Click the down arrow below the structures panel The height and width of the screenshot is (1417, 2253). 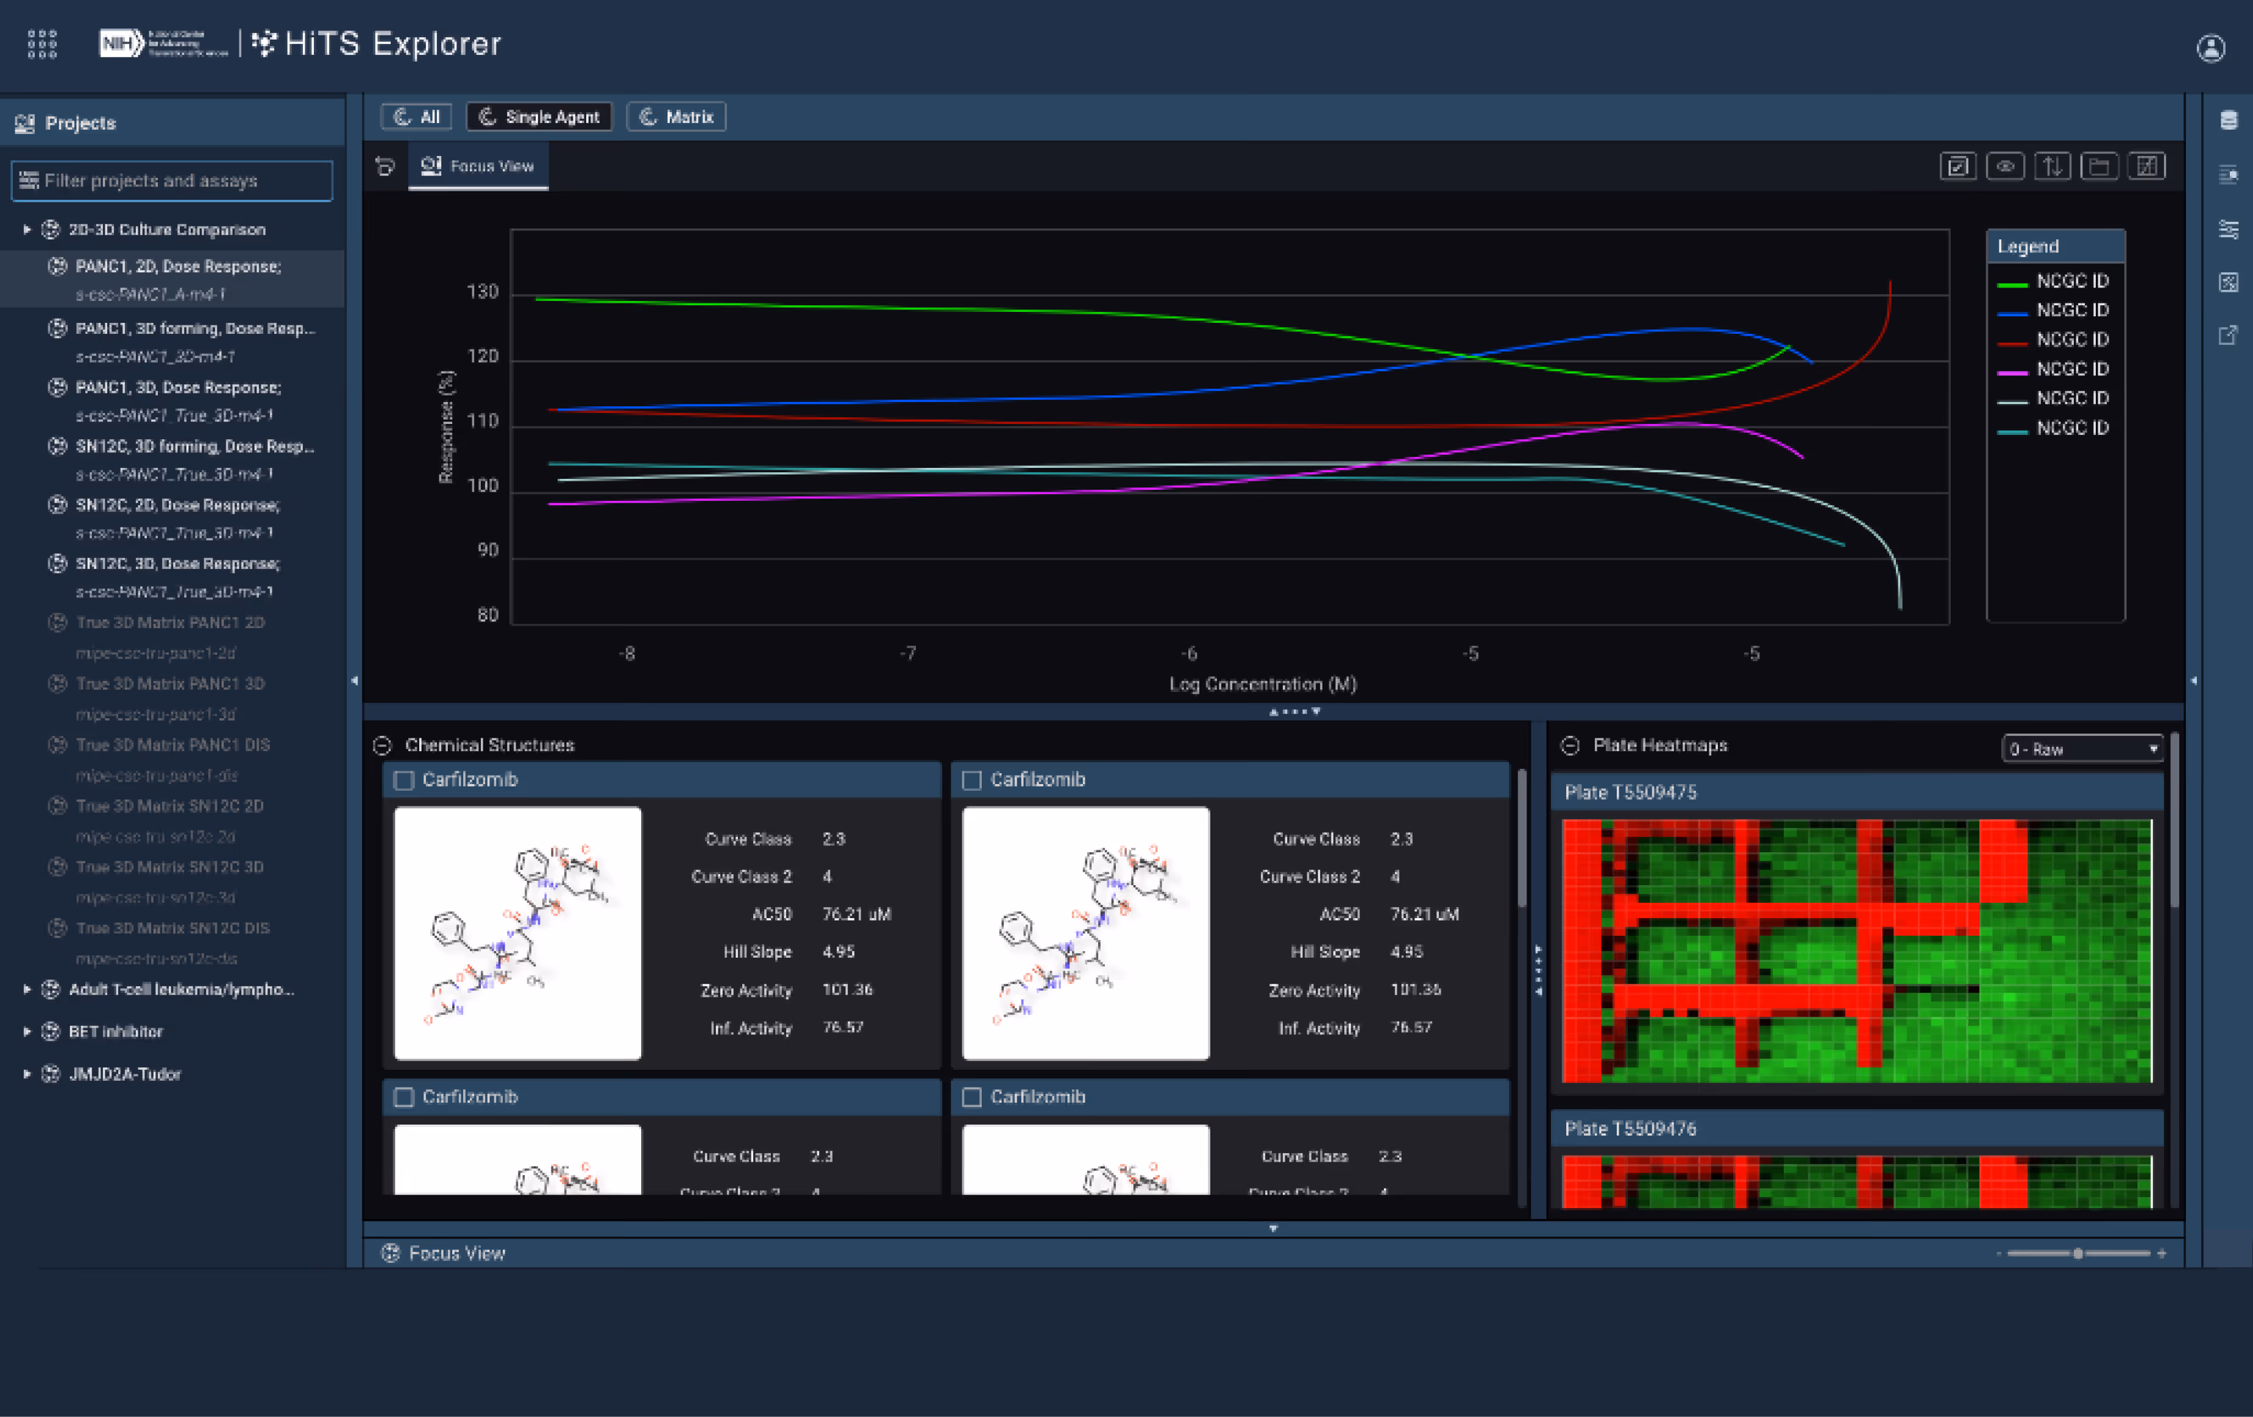(1274, 1228)
